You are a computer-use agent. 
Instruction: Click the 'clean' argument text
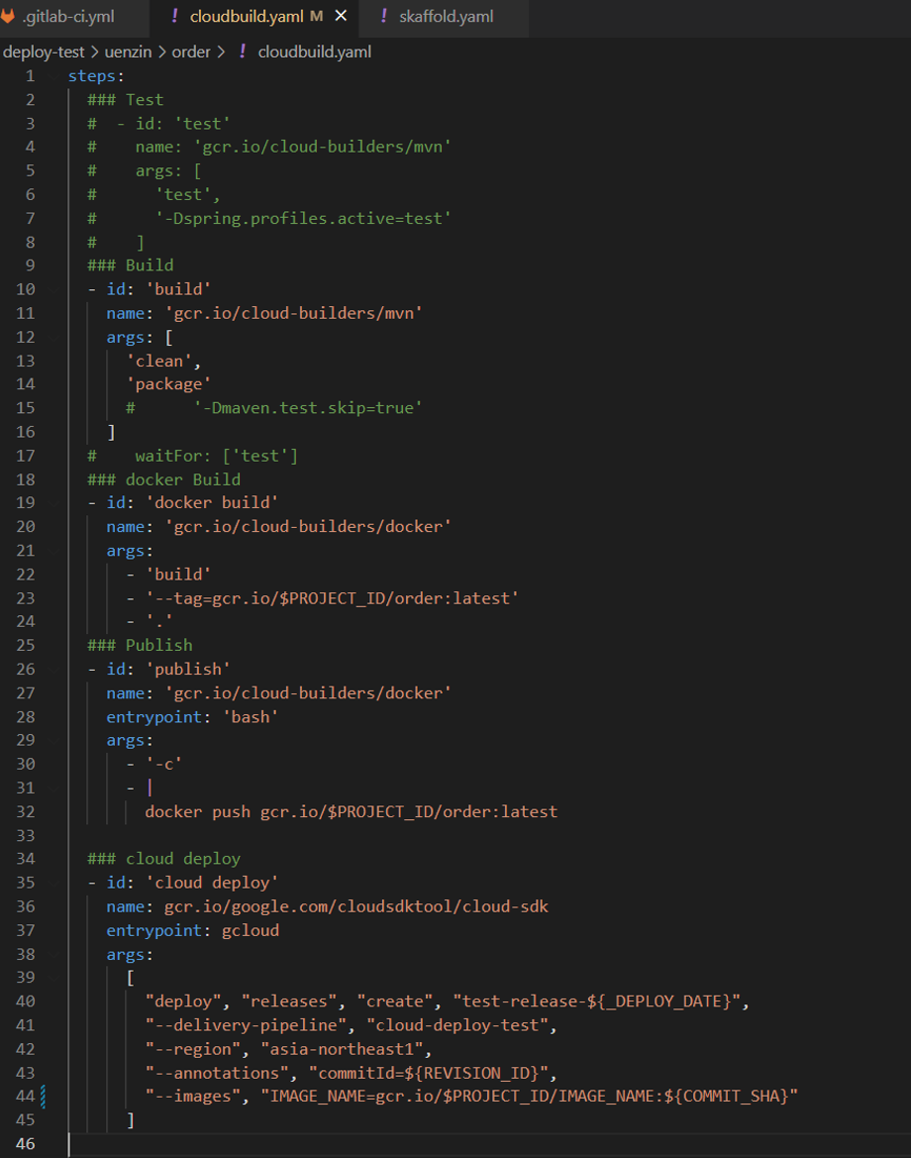tap(159, 362)
